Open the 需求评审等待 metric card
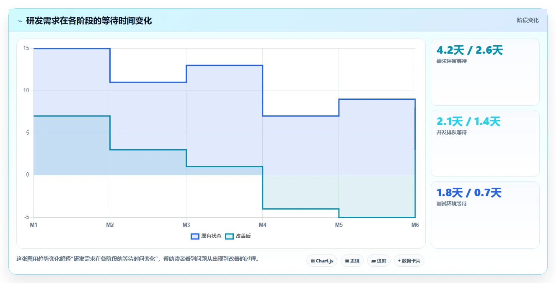This screenshot has width=556, height=283. tap(485, 72)
